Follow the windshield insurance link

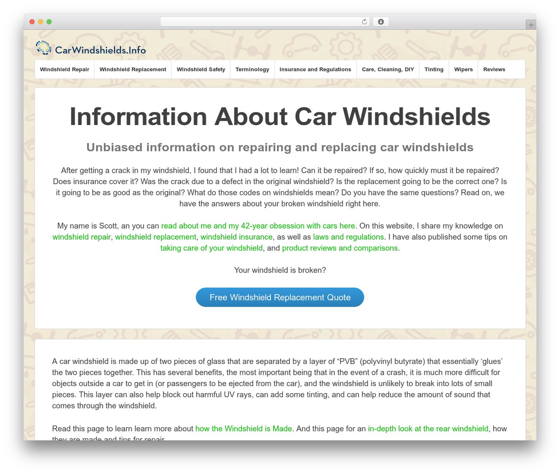pyautogui.click(x=237, y=237)
